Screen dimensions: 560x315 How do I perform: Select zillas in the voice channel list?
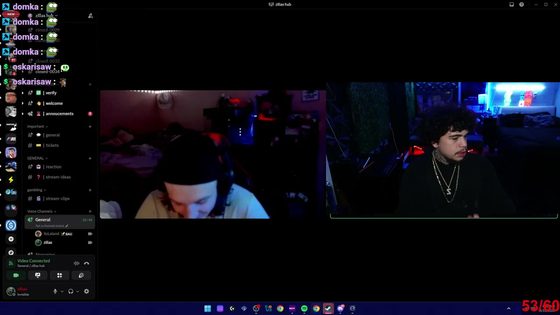pos(63,242)
